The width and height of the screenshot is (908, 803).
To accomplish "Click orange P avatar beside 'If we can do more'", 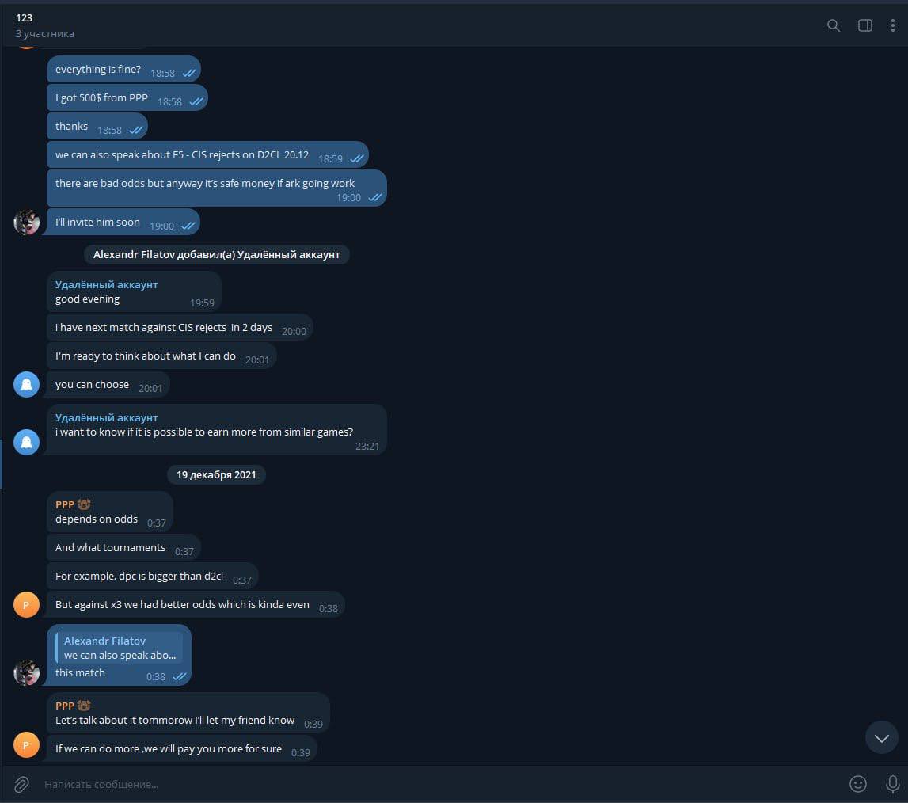I will pos(27,745).
